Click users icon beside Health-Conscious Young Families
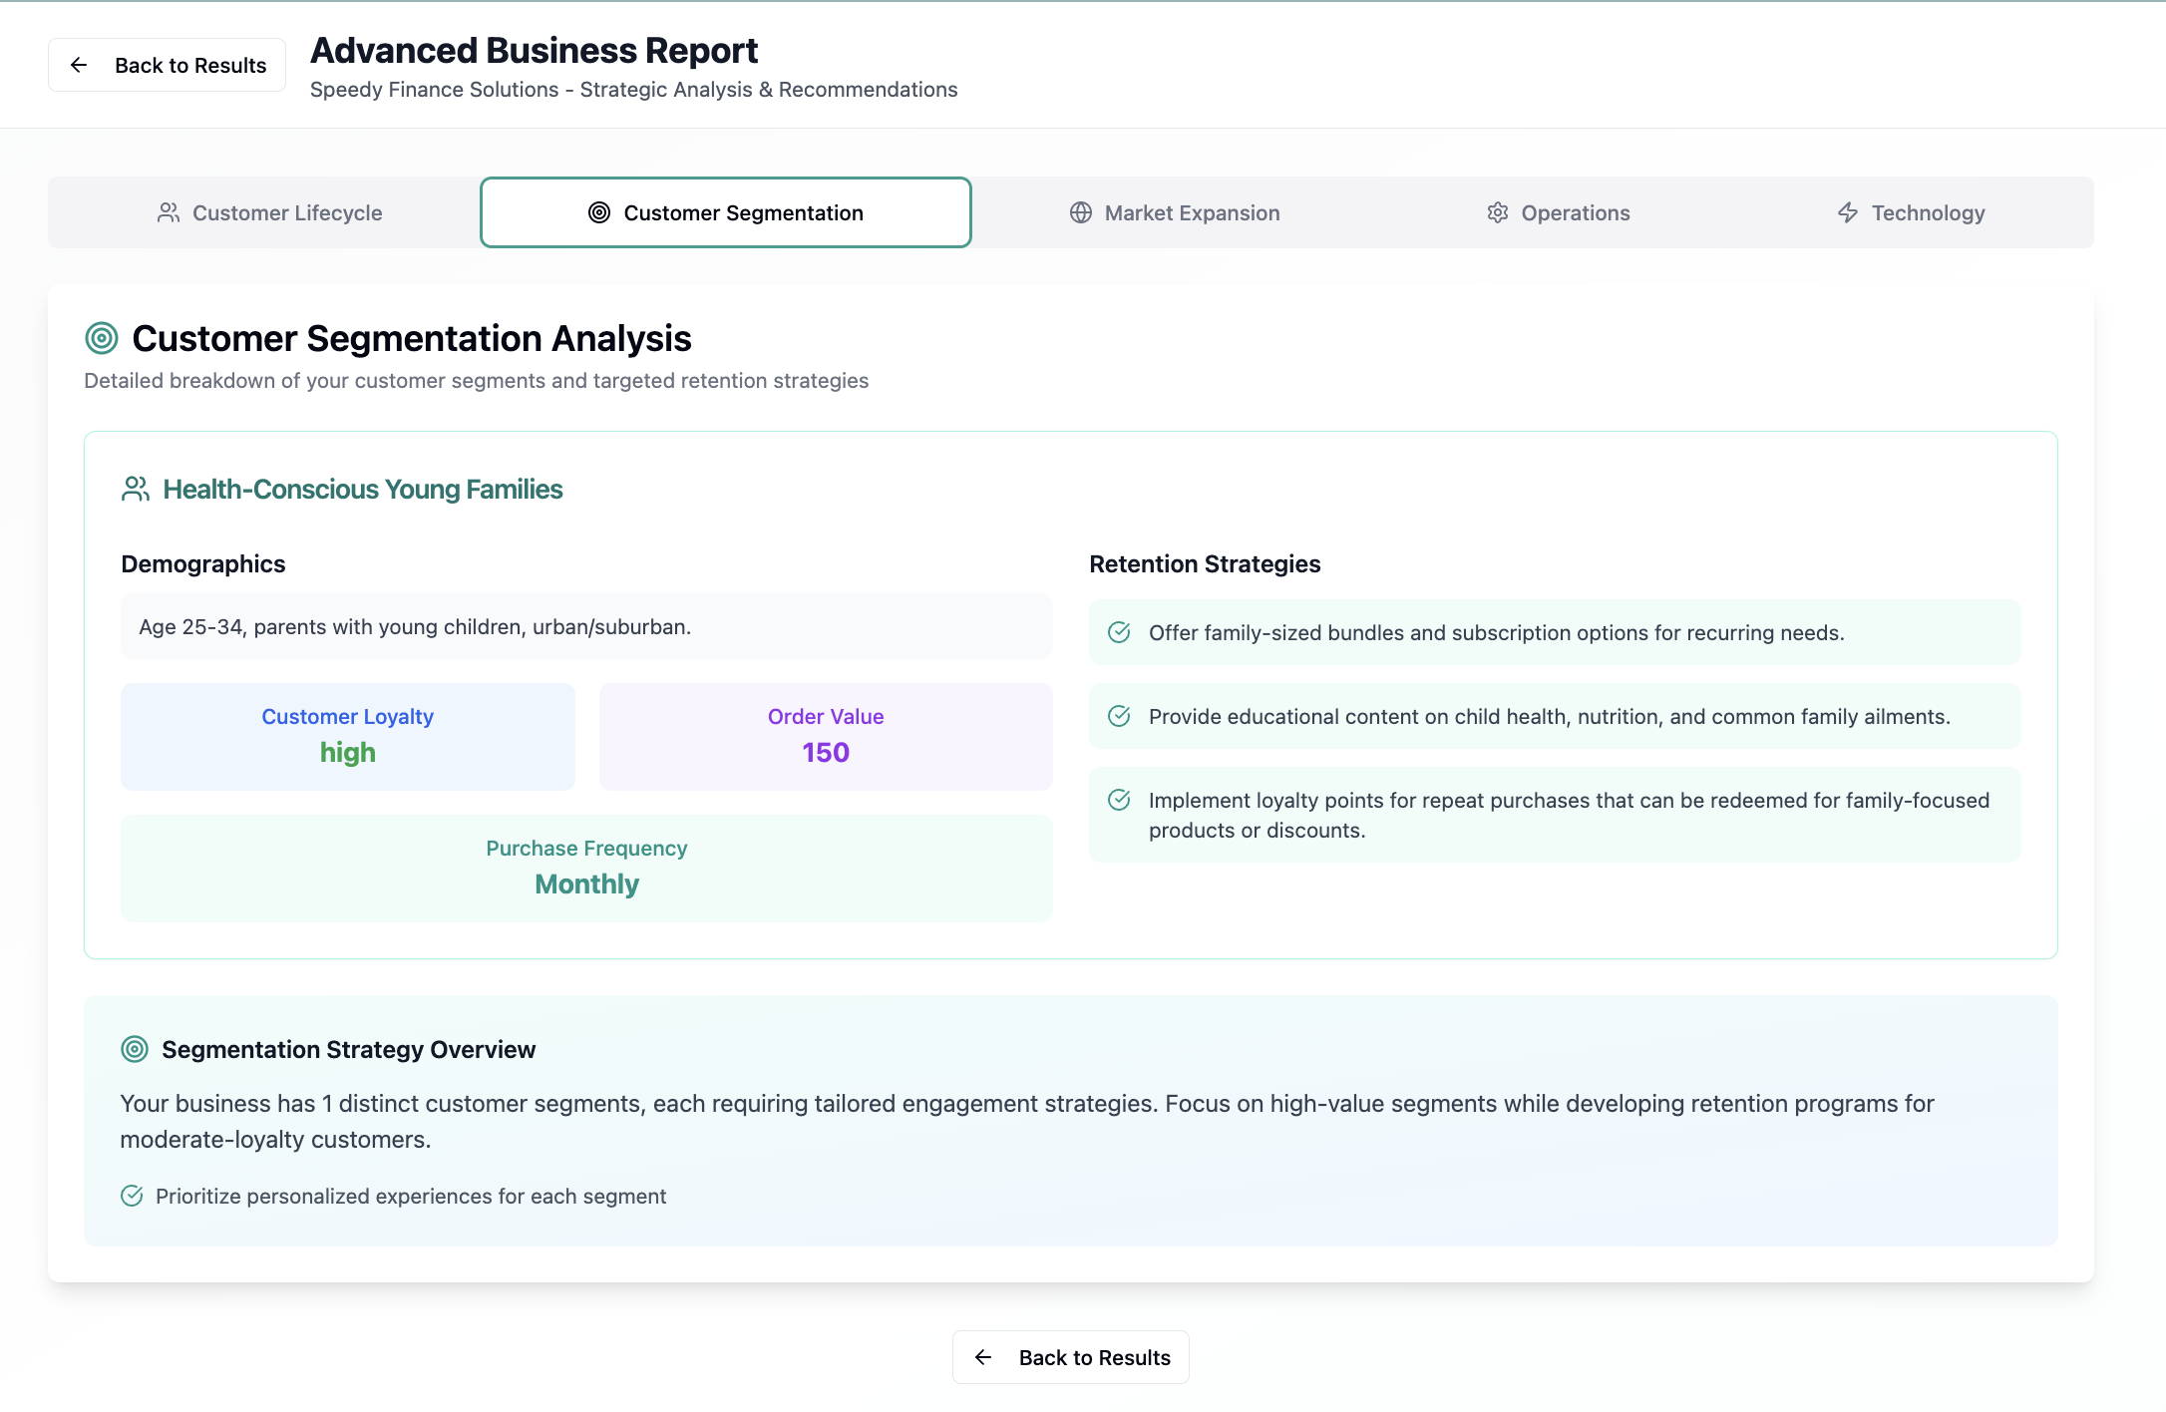 136,489
